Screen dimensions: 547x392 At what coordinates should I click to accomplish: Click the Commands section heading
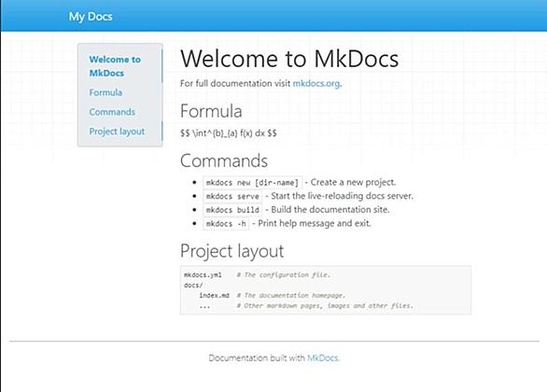coord(224,161)
